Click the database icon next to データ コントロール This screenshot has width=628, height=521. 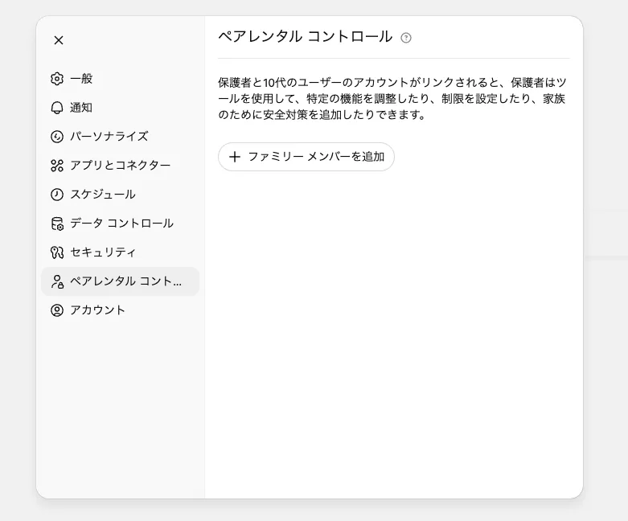point(57,224)
